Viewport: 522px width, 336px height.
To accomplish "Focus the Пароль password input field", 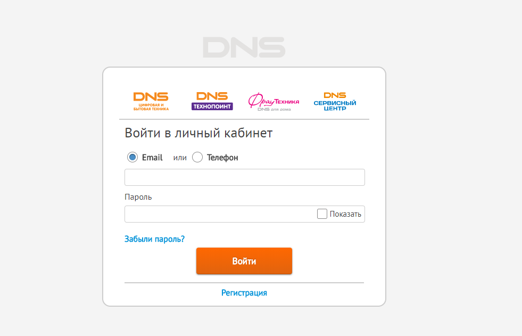I will pyautogui.click(x=219, y=214).
